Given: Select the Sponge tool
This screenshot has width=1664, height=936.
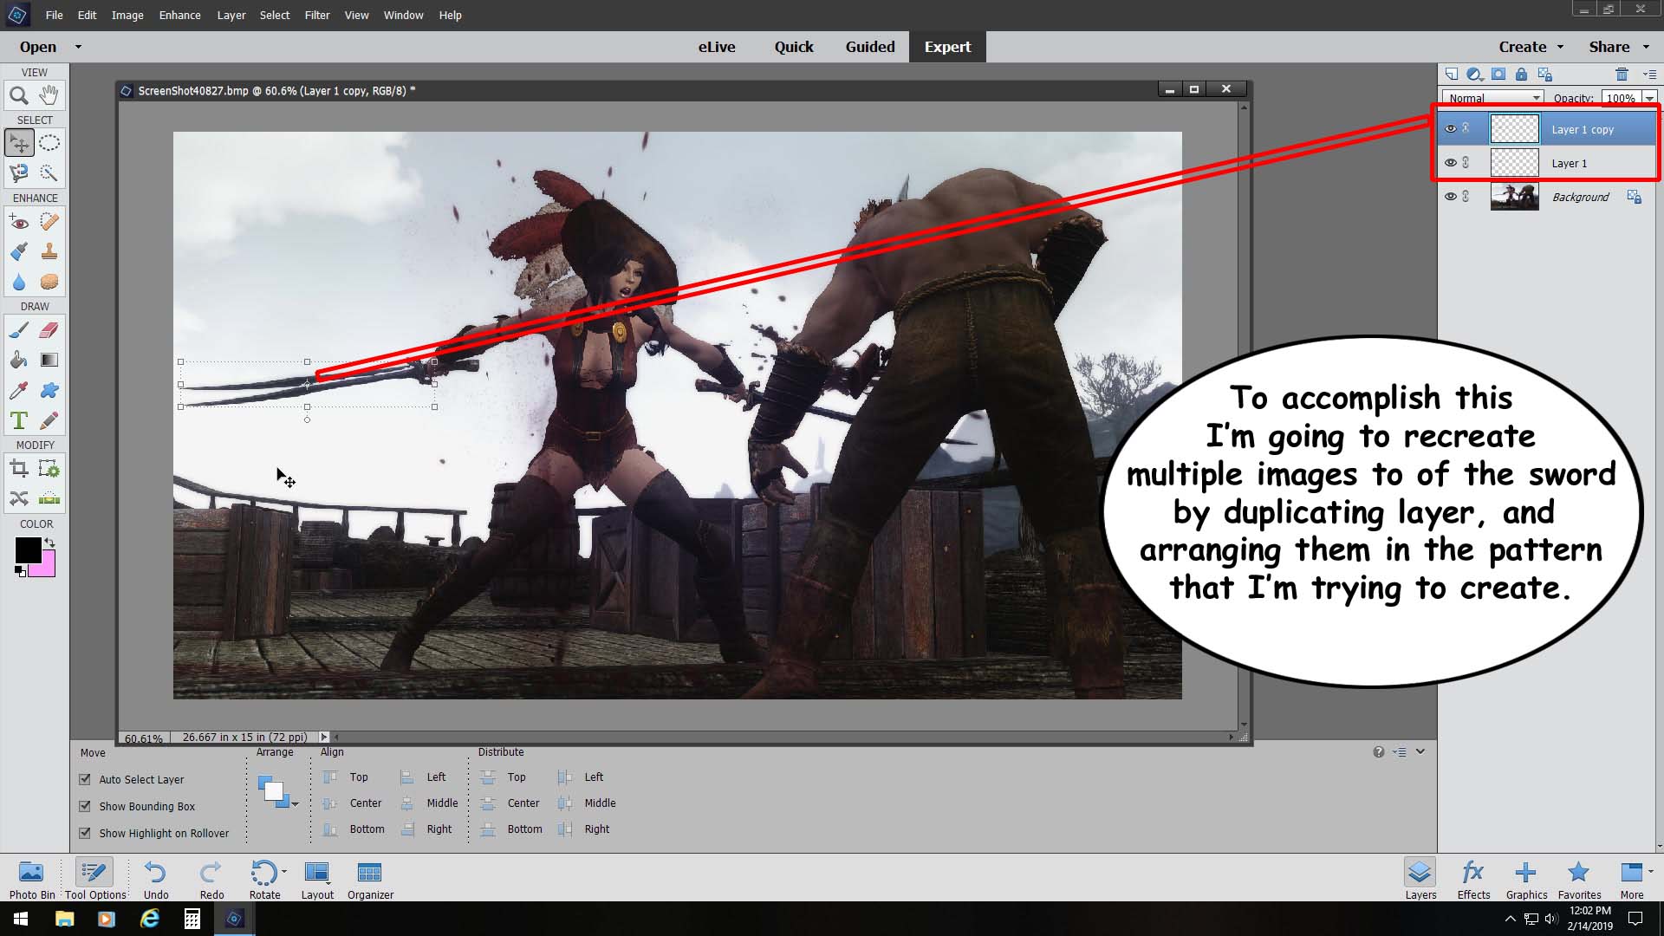Looking at the screenshot, I should click(49, 283).
